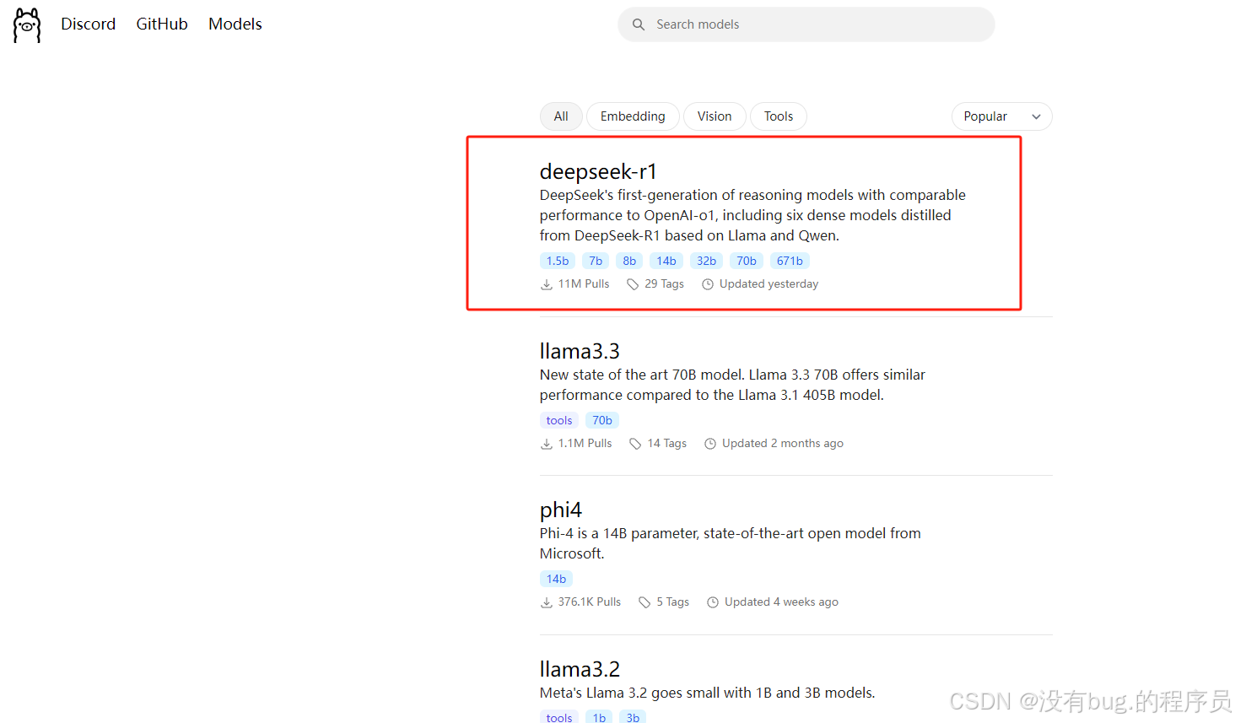Click download icon beside 11M Pulls
This screenshot has height=723, width=1235.
coord(547,284)
